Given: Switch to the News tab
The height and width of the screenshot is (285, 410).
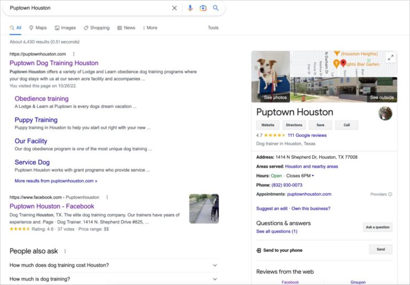Looking at the screenshot, I should pyautogui.click(x=127, y=28).
